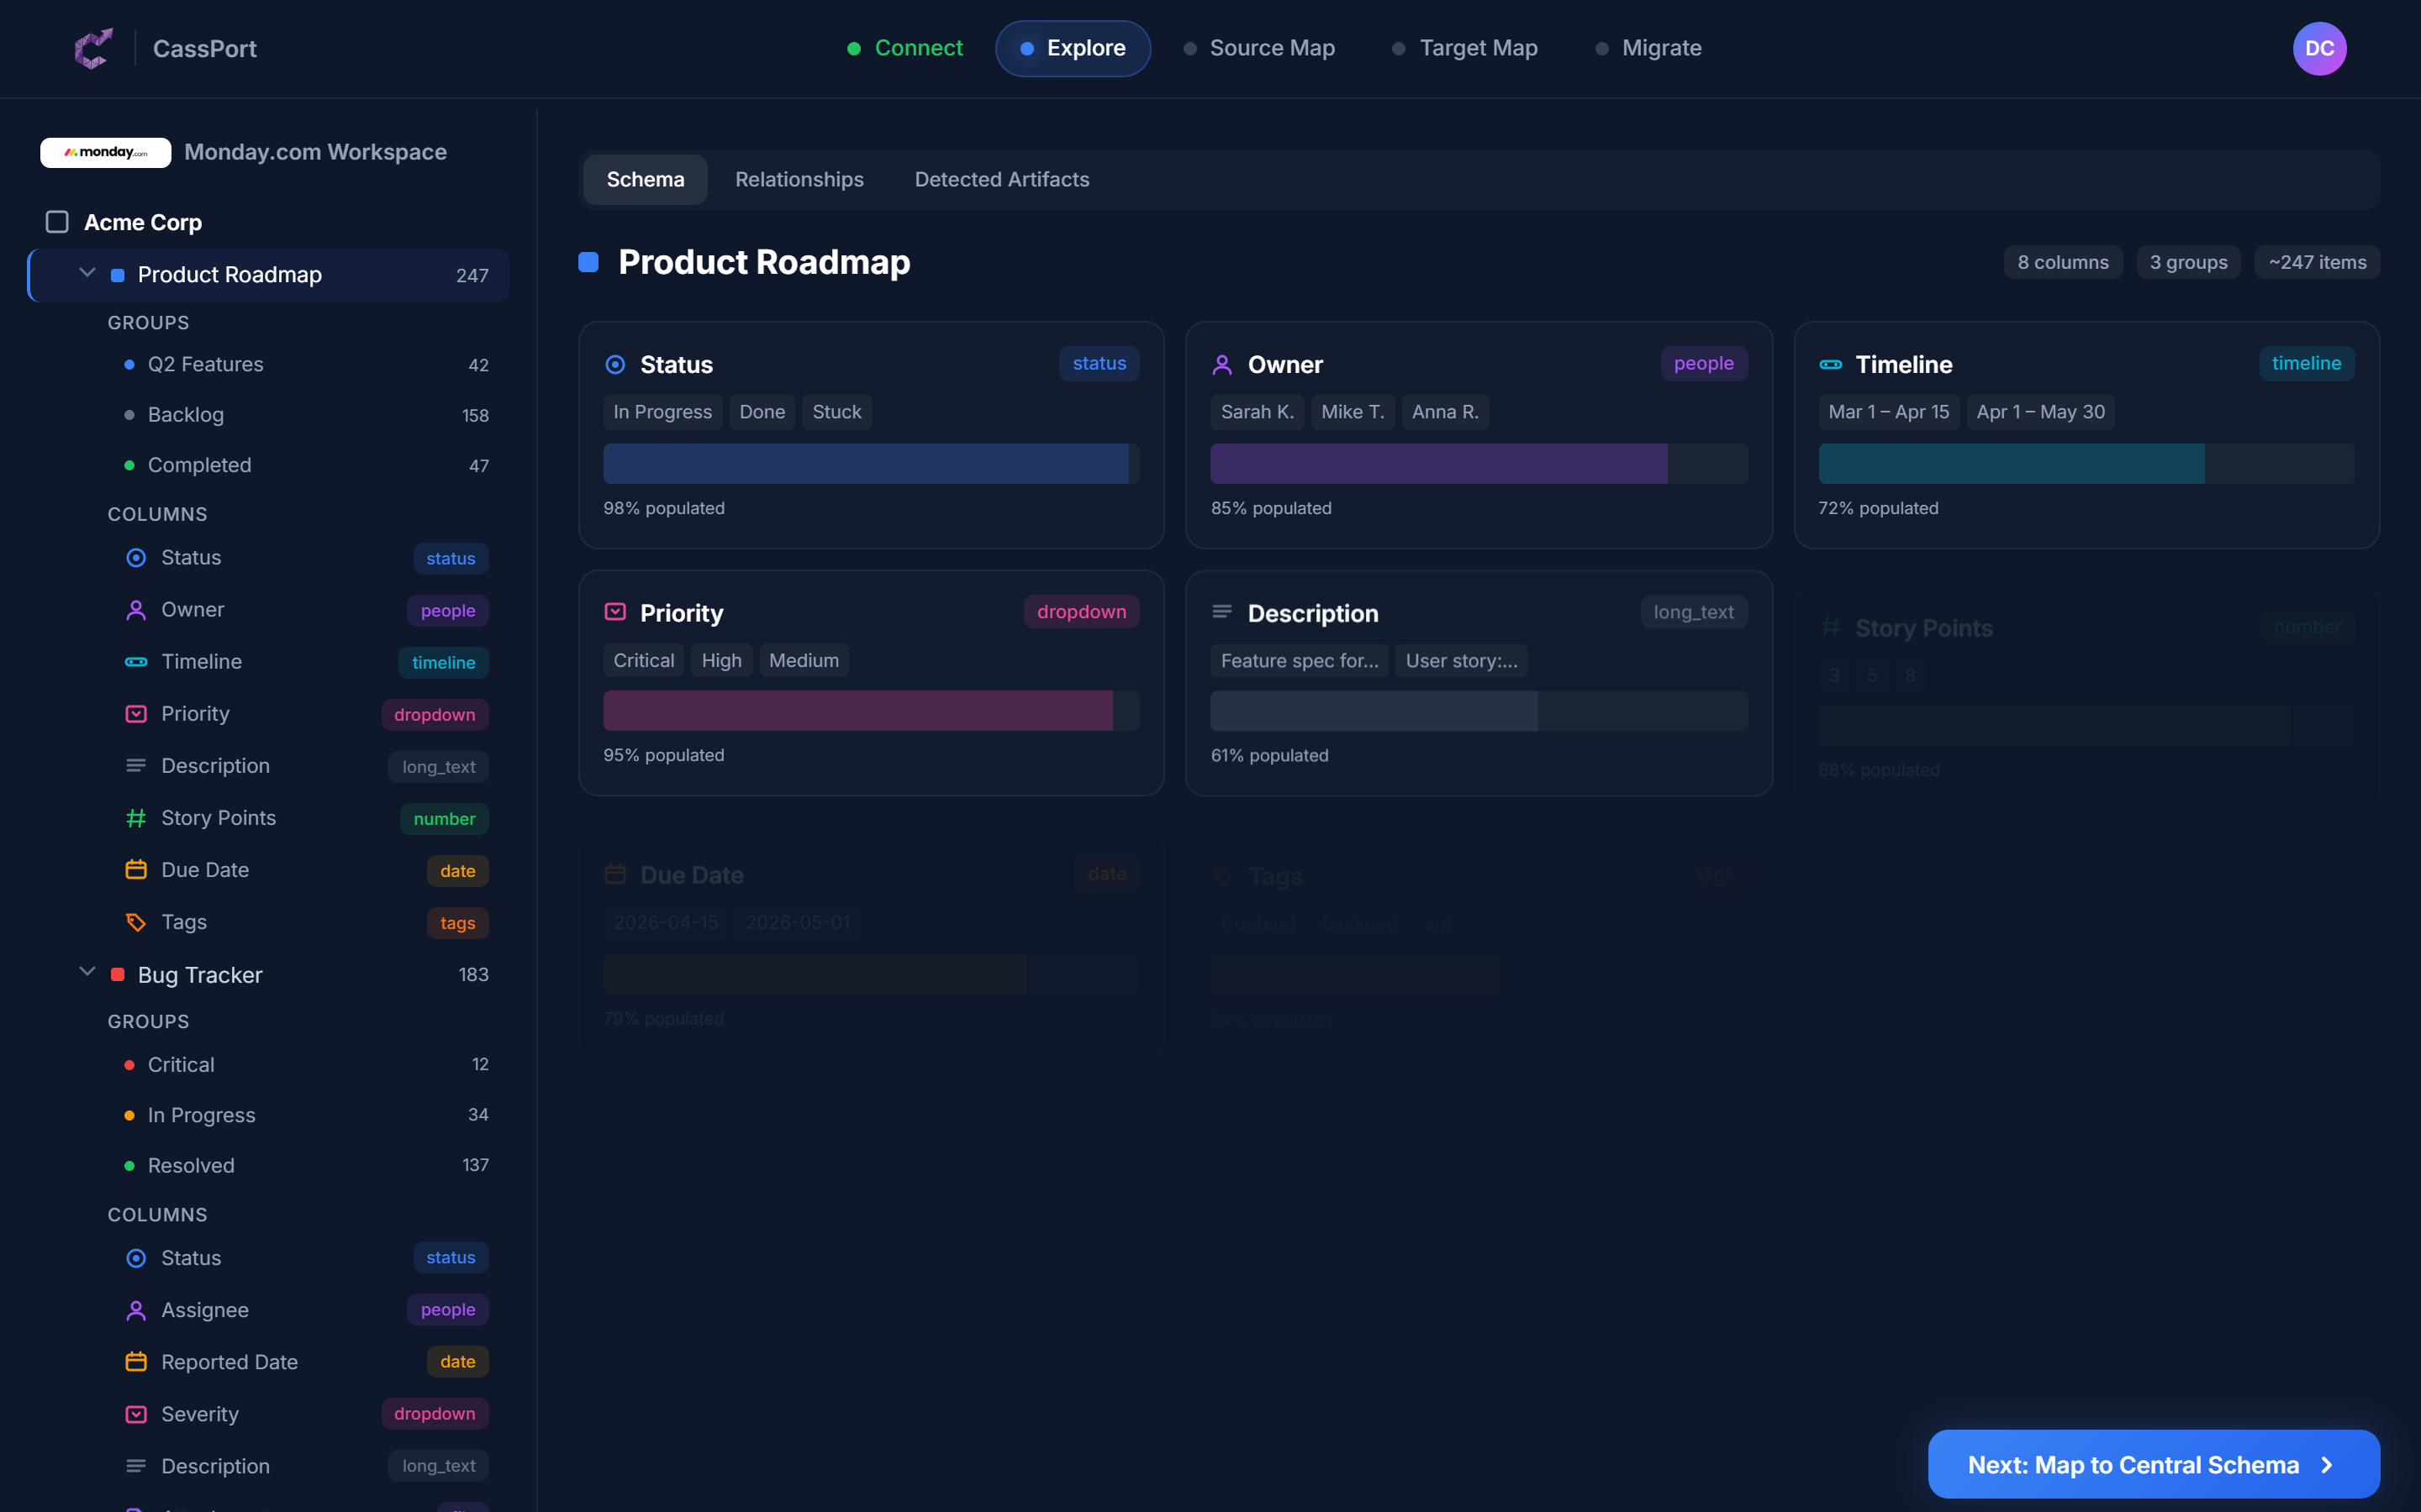Screen dimensions: 2421x1512
Task: Collapse the Bug Tracker board tree
Action: point(86,973)
